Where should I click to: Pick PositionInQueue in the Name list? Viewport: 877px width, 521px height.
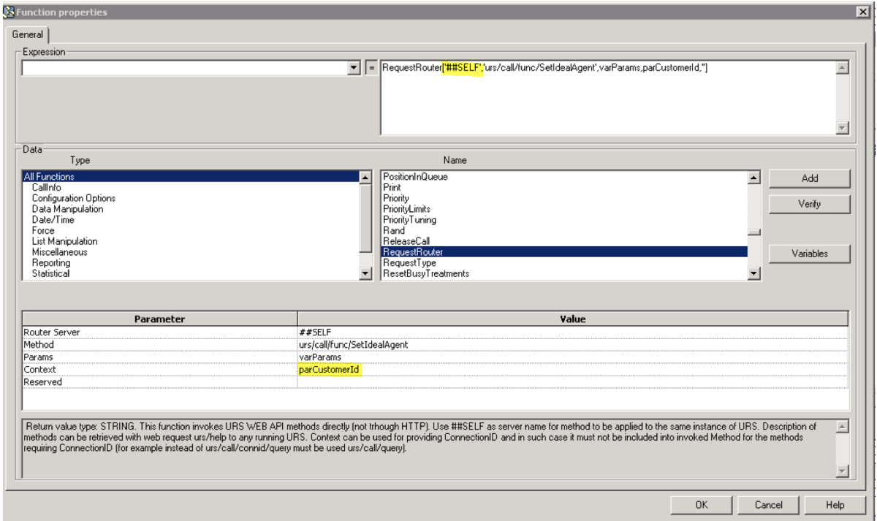click(x=414, y=177)
